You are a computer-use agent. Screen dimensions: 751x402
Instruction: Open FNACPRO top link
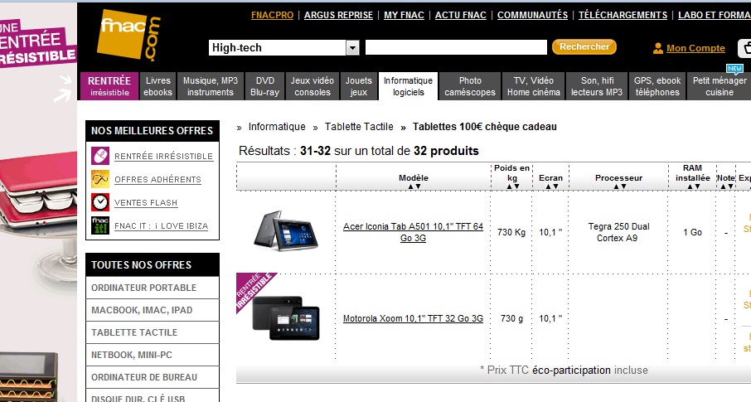point(272,15)
